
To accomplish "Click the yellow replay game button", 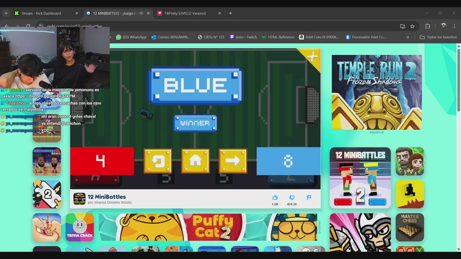I will pos(158,161).
